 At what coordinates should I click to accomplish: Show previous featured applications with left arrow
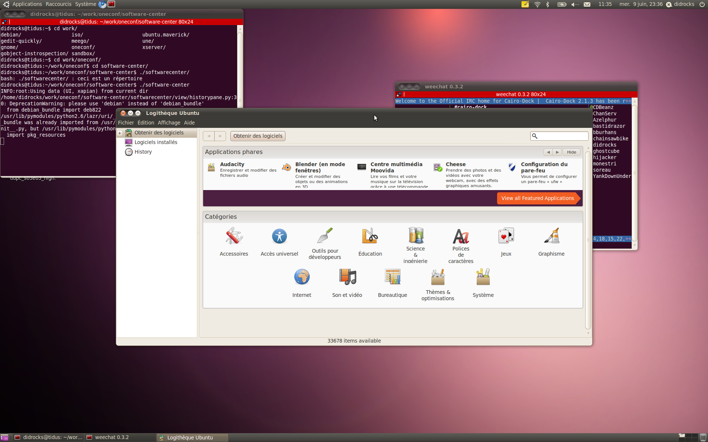tap(548, 152)
